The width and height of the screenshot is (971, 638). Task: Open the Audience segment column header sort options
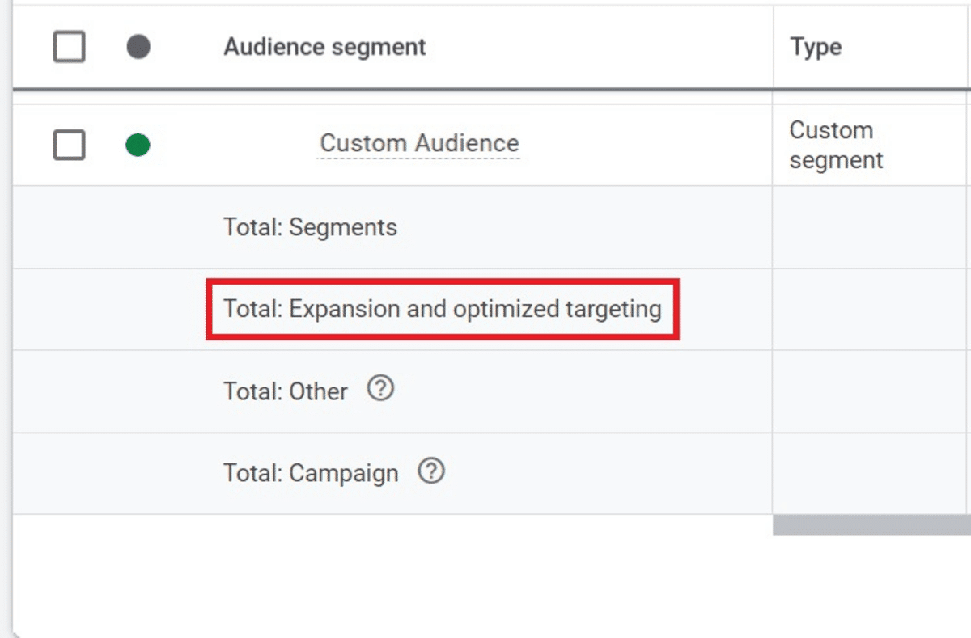click(x=324, y=46)
